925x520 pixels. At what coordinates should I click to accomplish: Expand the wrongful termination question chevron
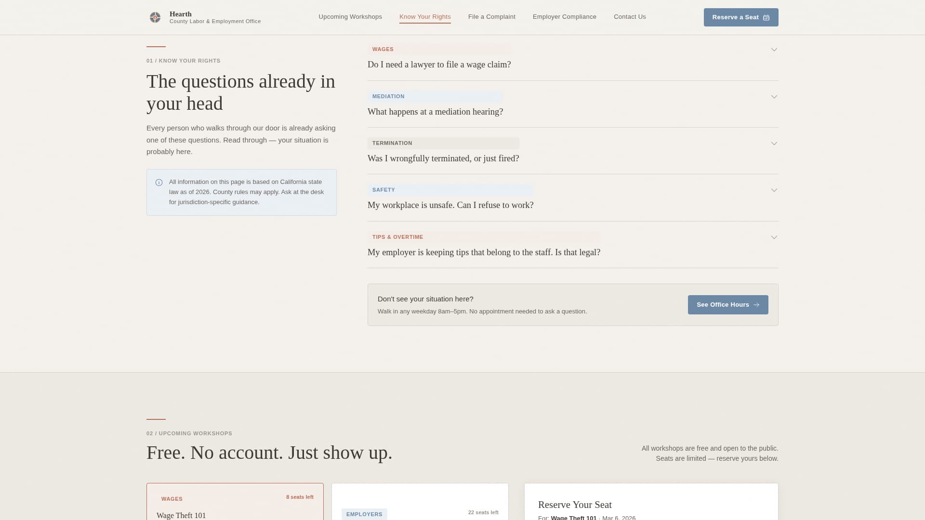click(774, 143)
